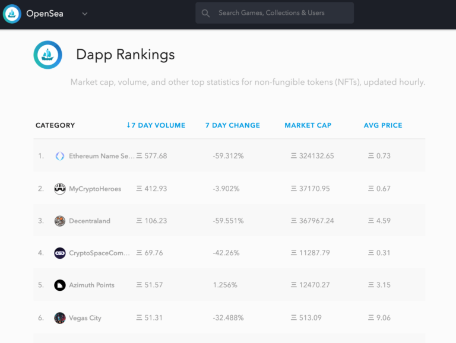The height and width of the screenshot is (343, 456).
Task: Click average price 0.73
Action: (379, 156)
